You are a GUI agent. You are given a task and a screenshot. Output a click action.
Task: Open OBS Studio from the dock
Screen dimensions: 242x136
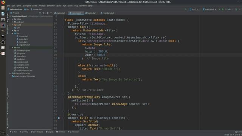[3, 42]
